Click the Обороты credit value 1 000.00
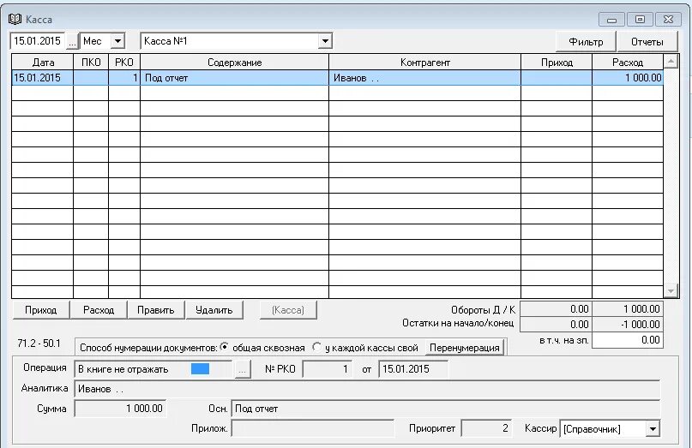 [x=628, y=309]
